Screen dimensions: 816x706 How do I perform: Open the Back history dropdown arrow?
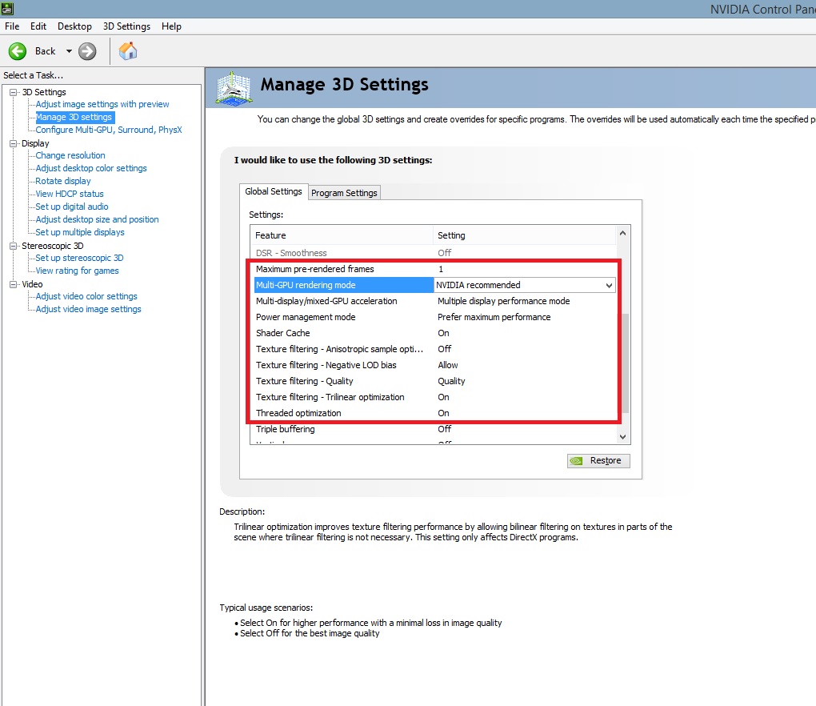click(69, 51)
